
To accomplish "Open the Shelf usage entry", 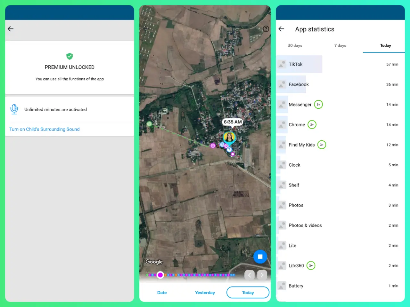I will (340, 185).
